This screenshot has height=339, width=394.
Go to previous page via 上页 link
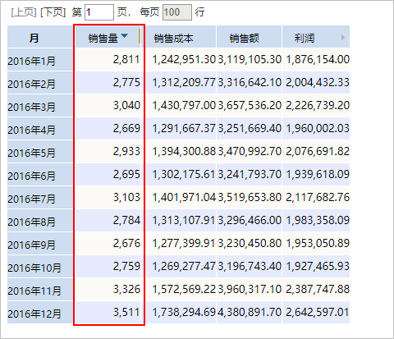(x=24, y=12)
